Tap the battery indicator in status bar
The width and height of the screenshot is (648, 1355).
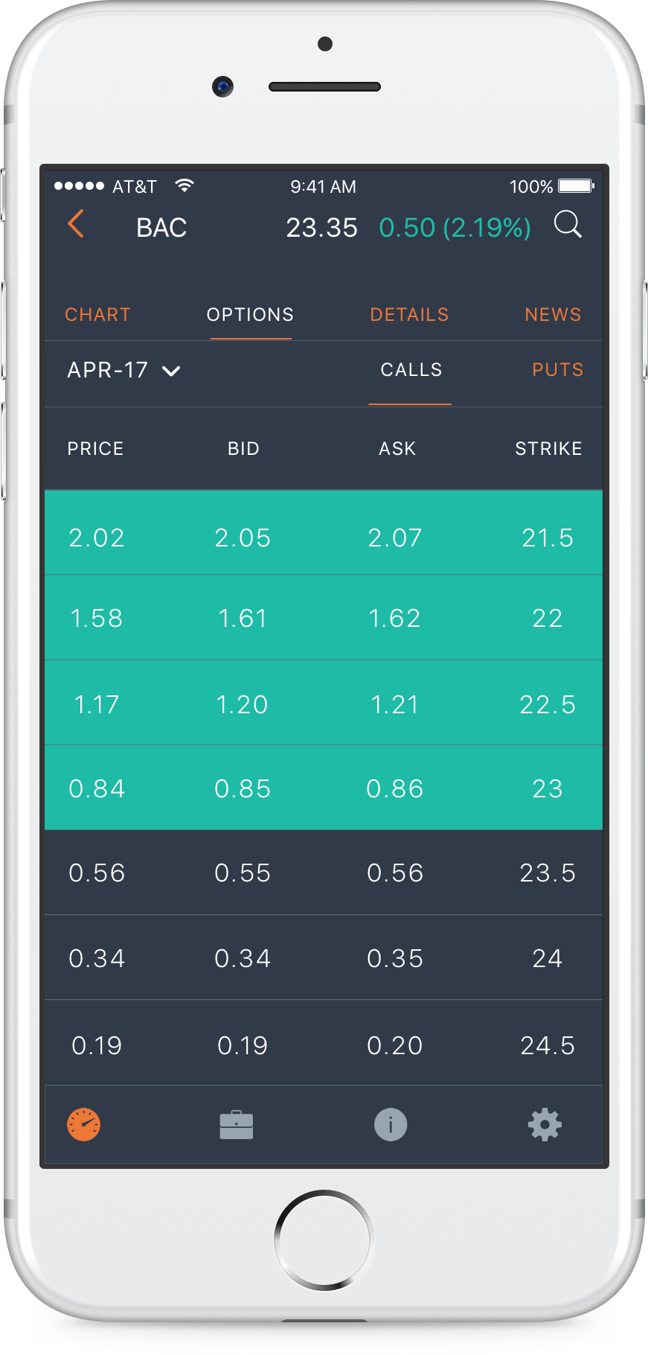tap(576, 186)
